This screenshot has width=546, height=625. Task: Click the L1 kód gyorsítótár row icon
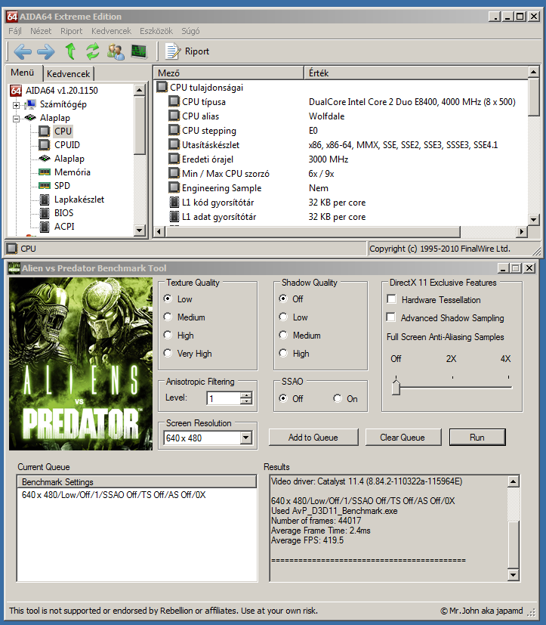tap(174, 202)
